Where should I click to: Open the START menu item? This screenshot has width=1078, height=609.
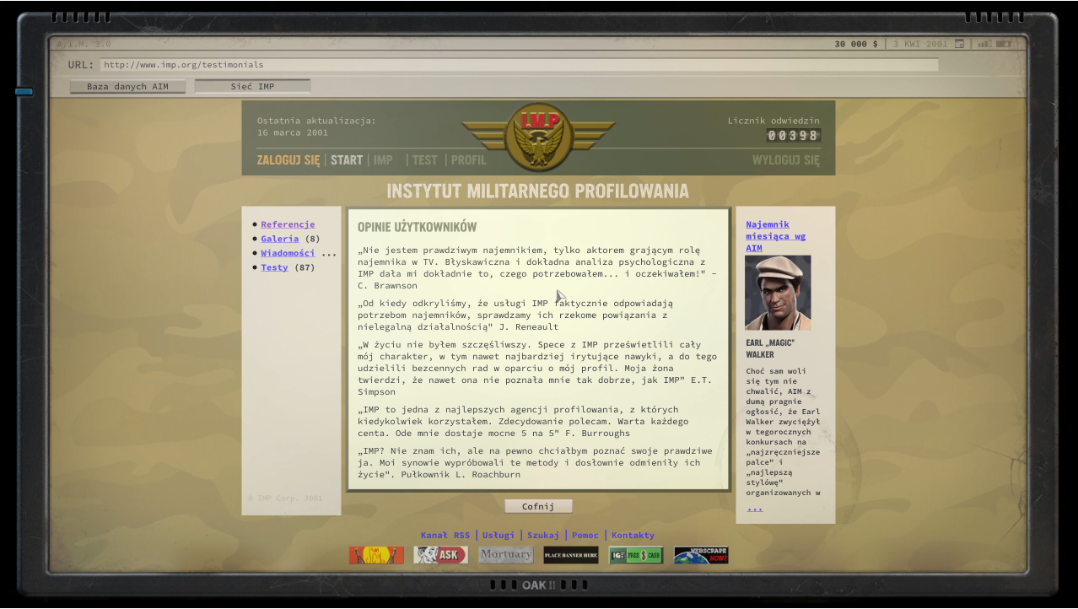347,160
